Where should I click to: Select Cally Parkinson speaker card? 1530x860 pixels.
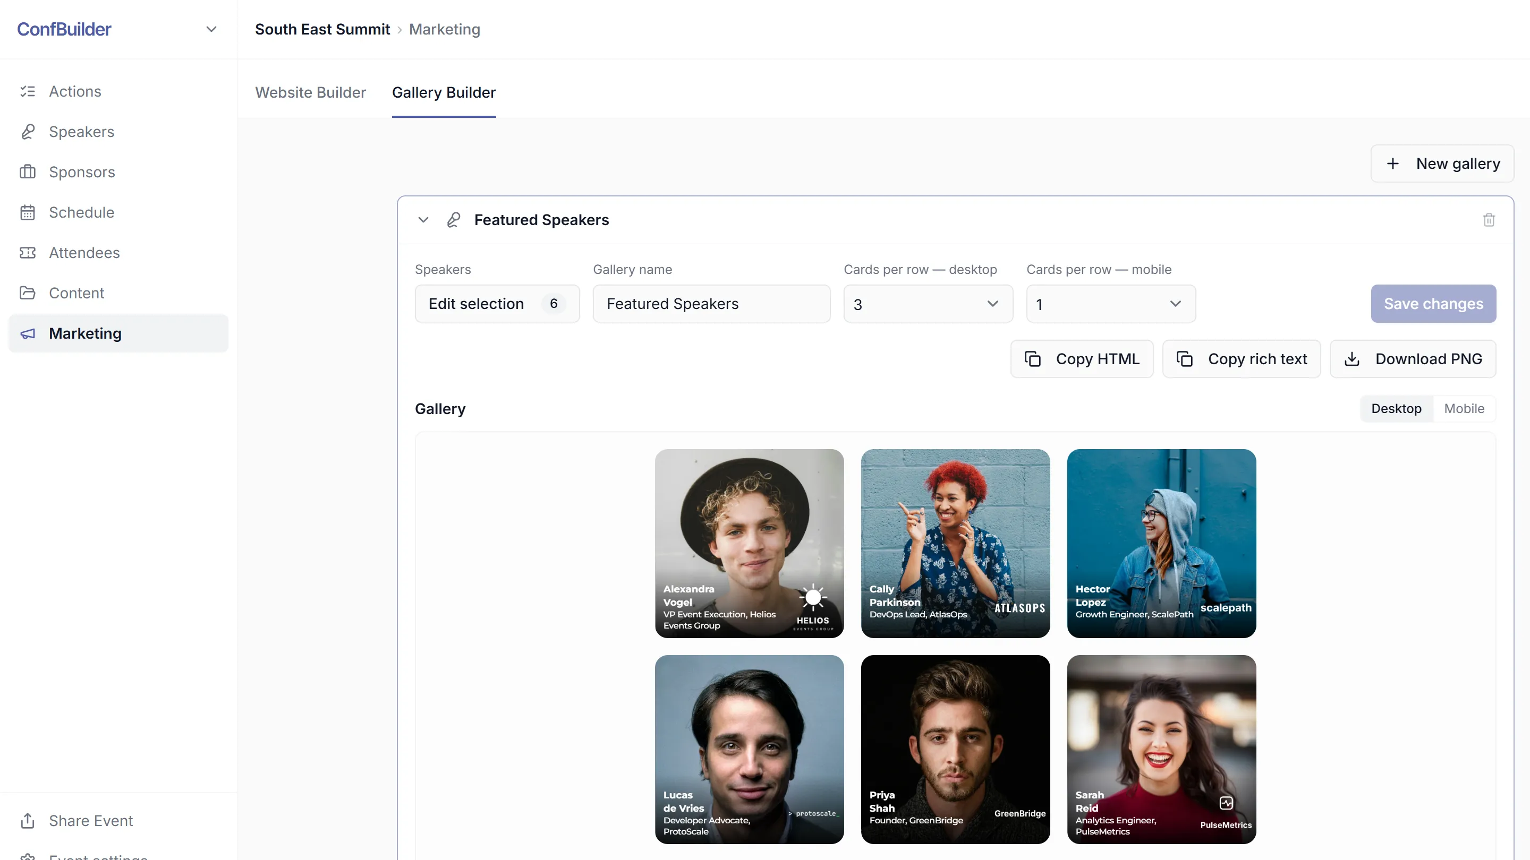click(x=955, y=544)
